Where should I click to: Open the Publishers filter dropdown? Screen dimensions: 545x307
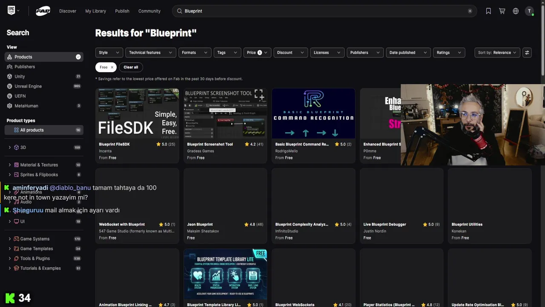365,52
